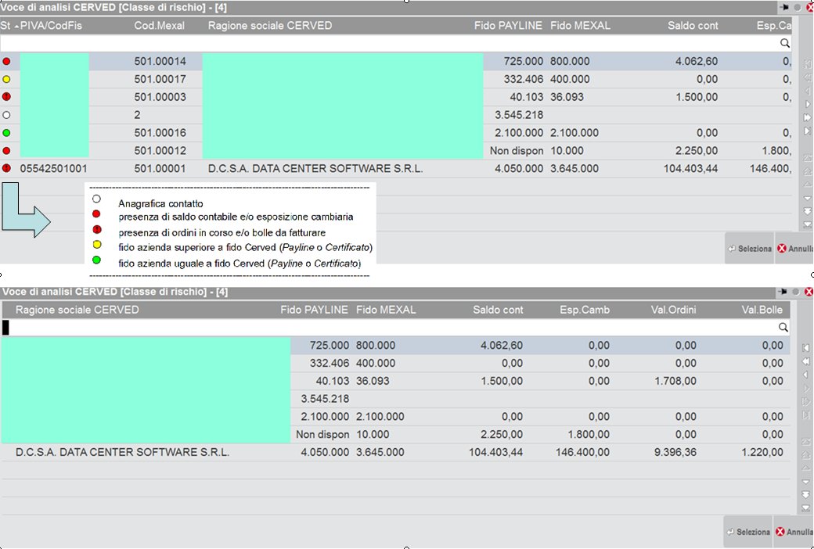This screenshot has width=814, height=549.
Task: Click the magnifier icon in the upper window search row
Action: pyautogui.click(x=785, y=44)
